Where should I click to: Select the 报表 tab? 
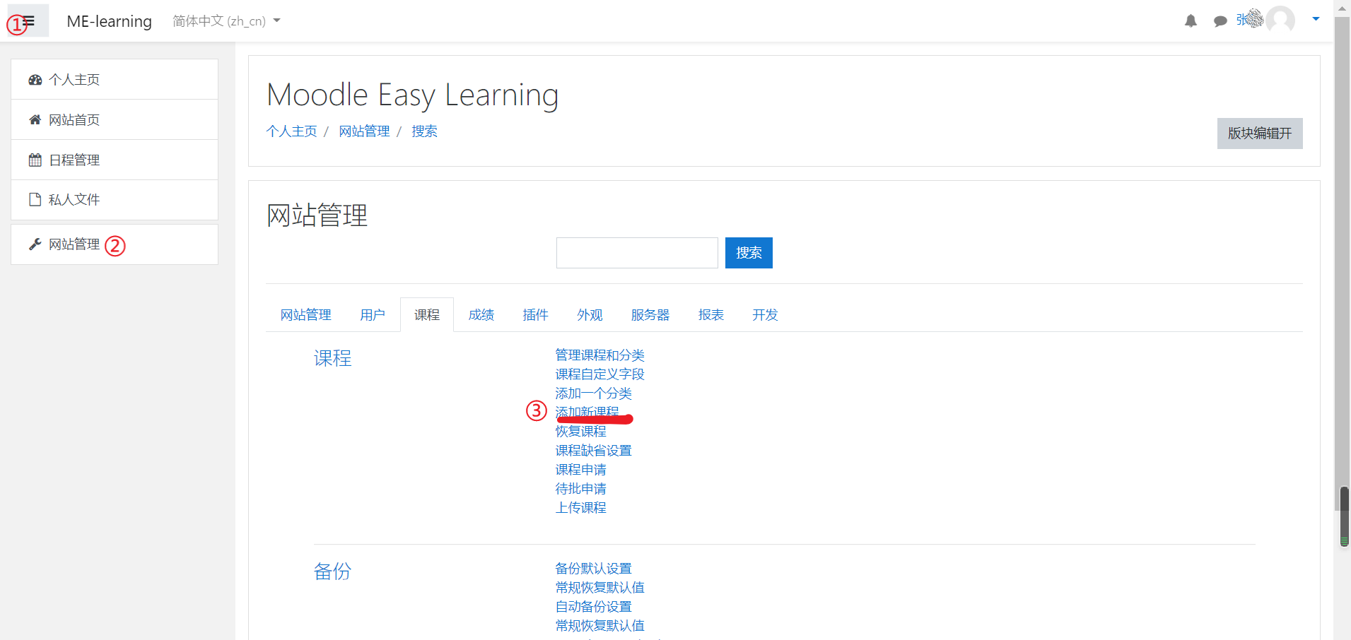point(710,314)
